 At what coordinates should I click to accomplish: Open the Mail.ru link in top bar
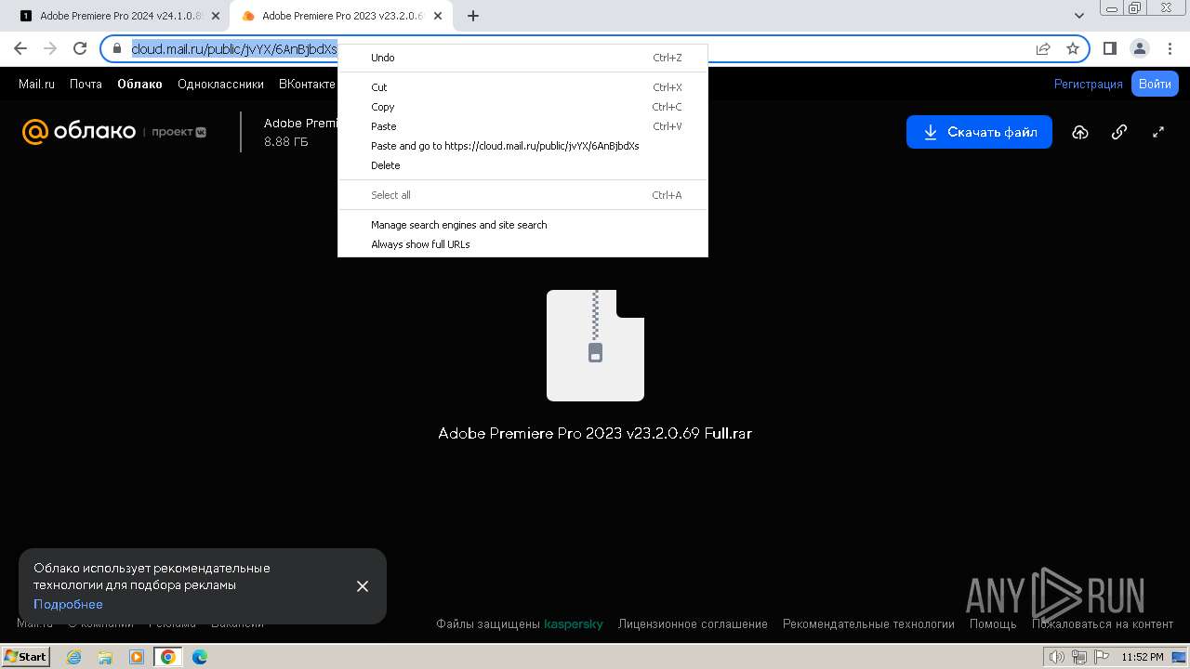(x=36, y=84)
